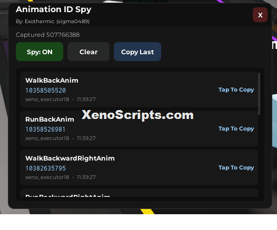Click the author line By: Exothermic

[x=53, y=22]
